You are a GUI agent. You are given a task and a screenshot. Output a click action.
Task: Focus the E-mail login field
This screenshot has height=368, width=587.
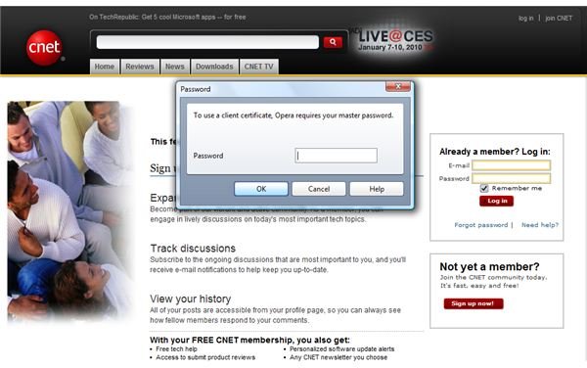tap(511, 165)
